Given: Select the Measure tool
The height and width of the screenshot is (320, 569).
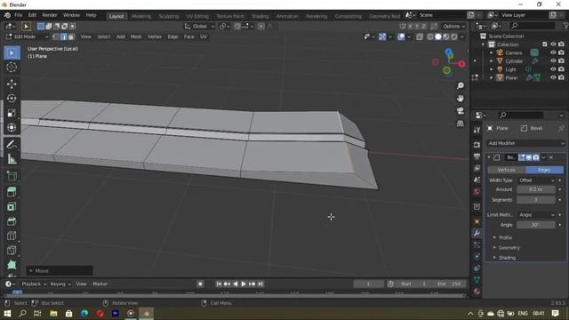Looking at the screenshot, I should (12, 159).
